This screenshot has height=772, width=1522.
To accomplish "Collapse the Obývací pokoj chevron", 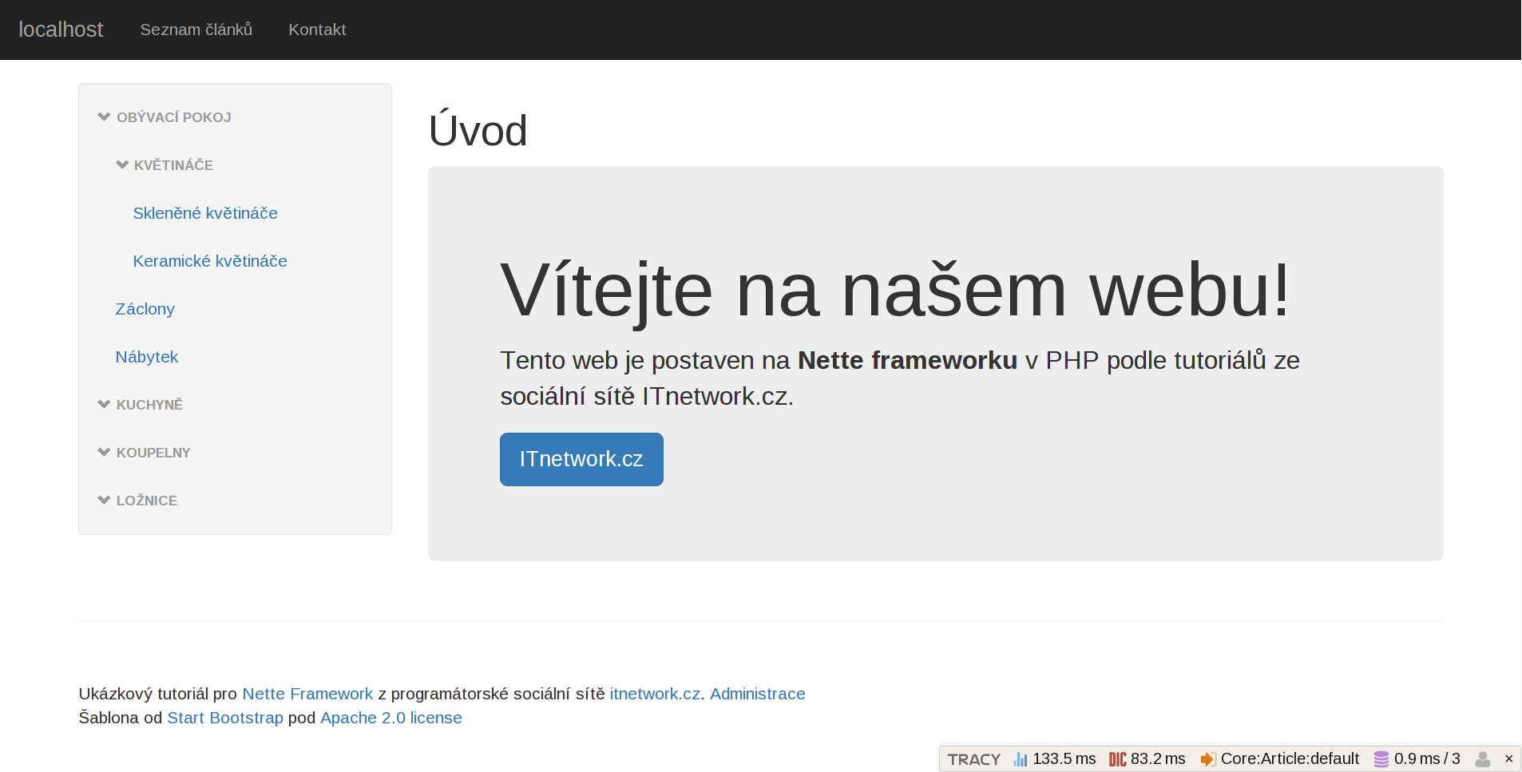I will click(104, 117).
